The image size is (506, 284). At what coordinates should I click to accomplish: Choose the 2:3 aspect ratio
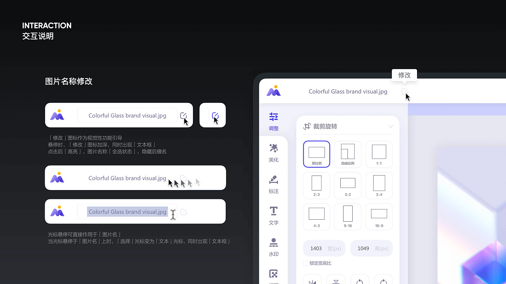click(317, 185)
